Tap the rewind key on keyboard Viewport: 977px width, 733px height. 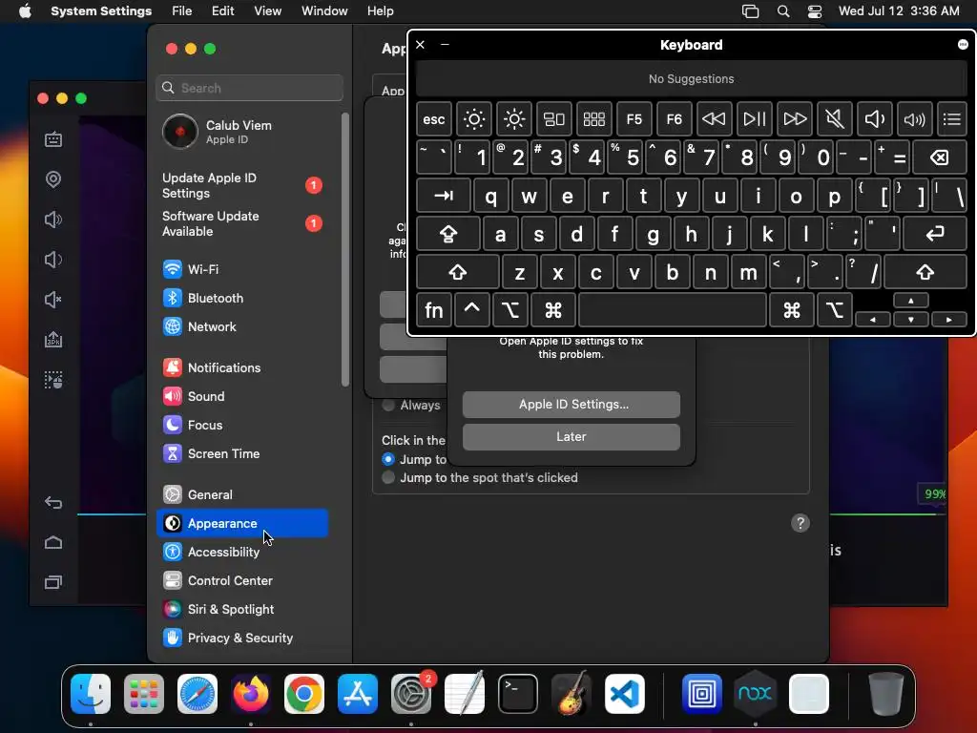pyautogui.click(x=714, y=119)
